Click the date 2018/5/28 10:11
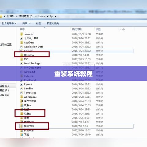 point(81,97)
